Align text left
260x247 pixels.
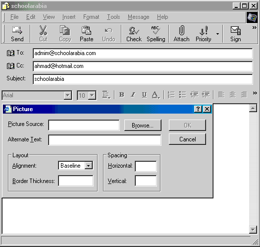point(221,95)
